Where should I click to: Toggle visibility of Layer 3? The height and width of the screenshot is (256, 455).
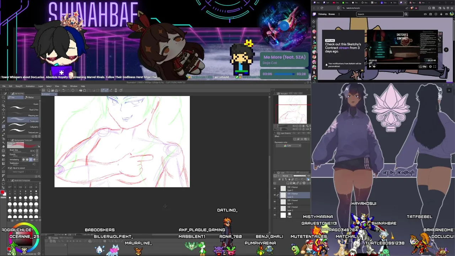(275, 188)
